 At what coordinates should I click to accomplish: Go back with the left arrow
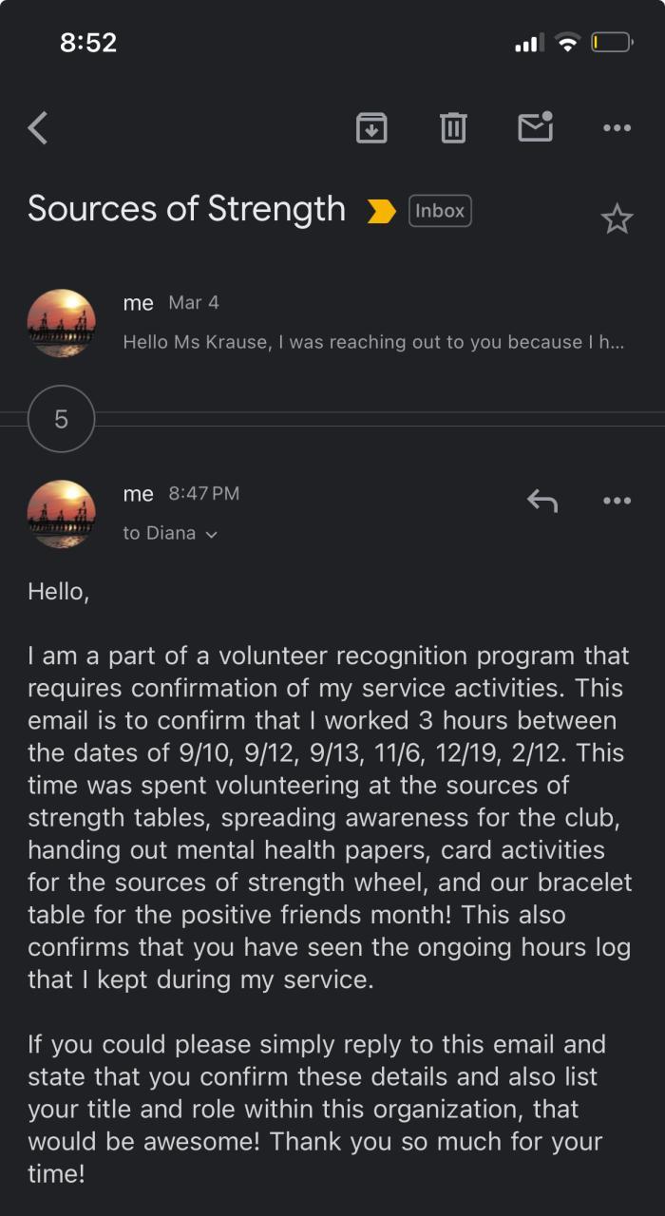click(38, 127)
